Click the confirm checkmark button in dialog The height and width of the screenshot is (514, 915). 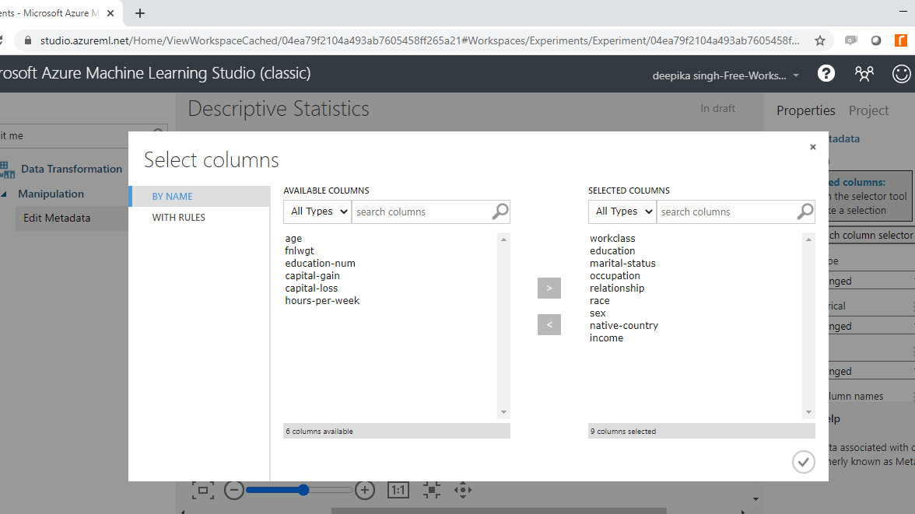(803, 462)
